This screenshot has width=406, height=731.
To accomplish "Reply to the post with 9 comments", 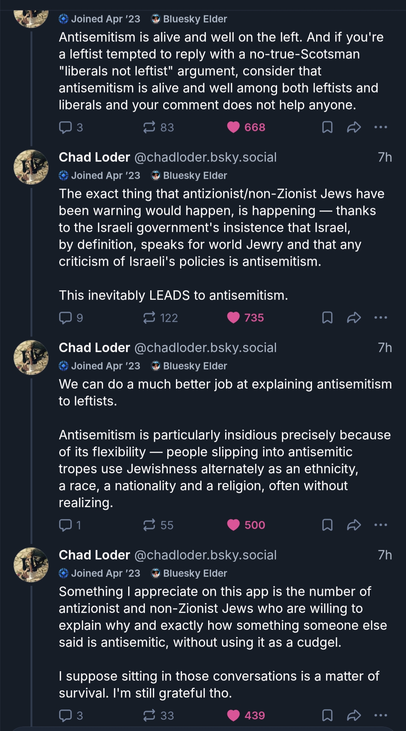I will click(66, 318).
